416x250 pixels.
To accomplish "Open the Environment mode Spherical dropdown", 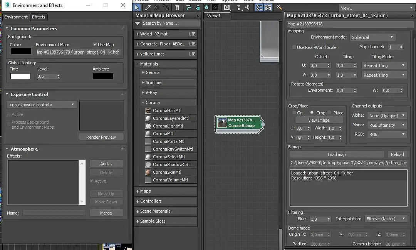I will [373, 37].
